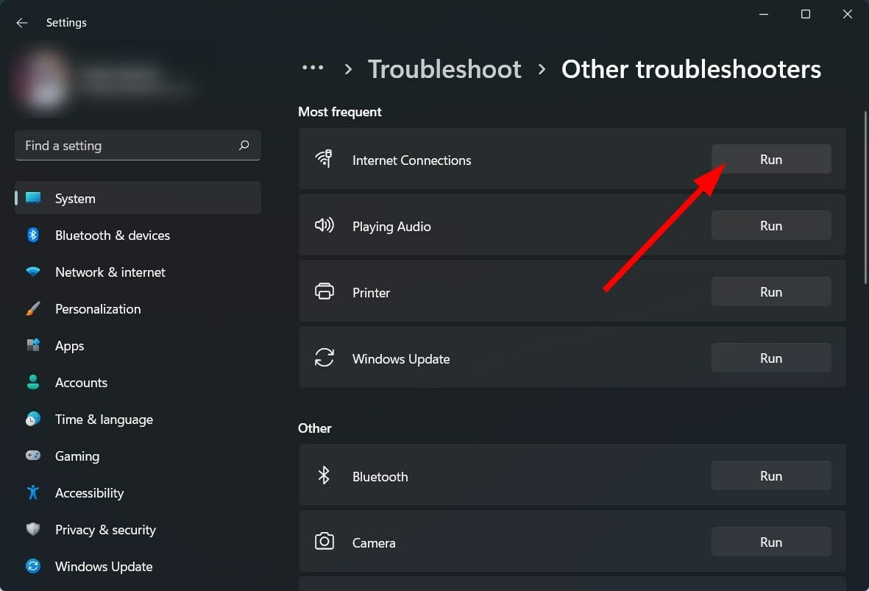The image size is (869, 591).
Task: Open the Troubleshoot breadcrumb link
Action: [444, 68]
